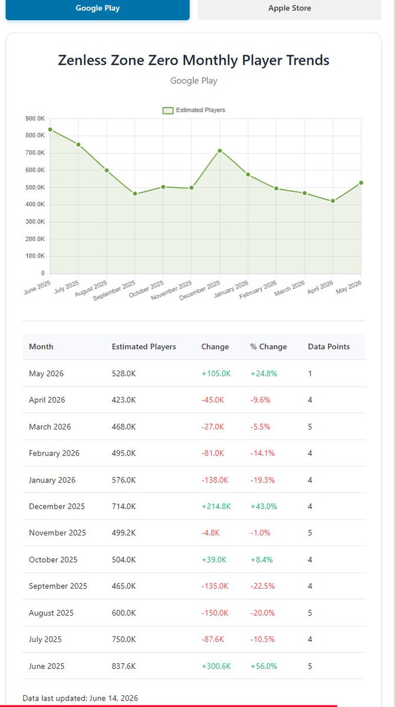Select the February 2026 chart data point
This screenshot has height=707, width=395.
click(x=276, y=189)
